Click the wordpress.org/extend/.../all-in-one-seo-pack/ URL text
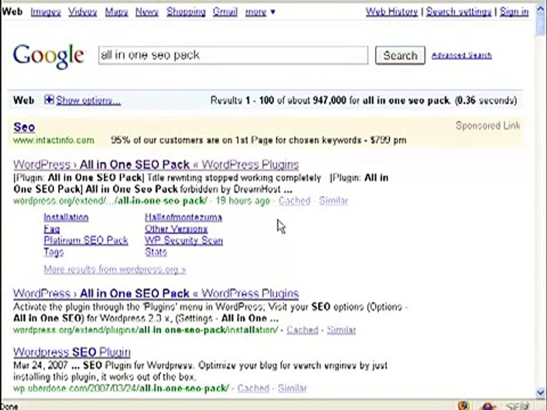This screenshot has height=410, width=547. 110,201
